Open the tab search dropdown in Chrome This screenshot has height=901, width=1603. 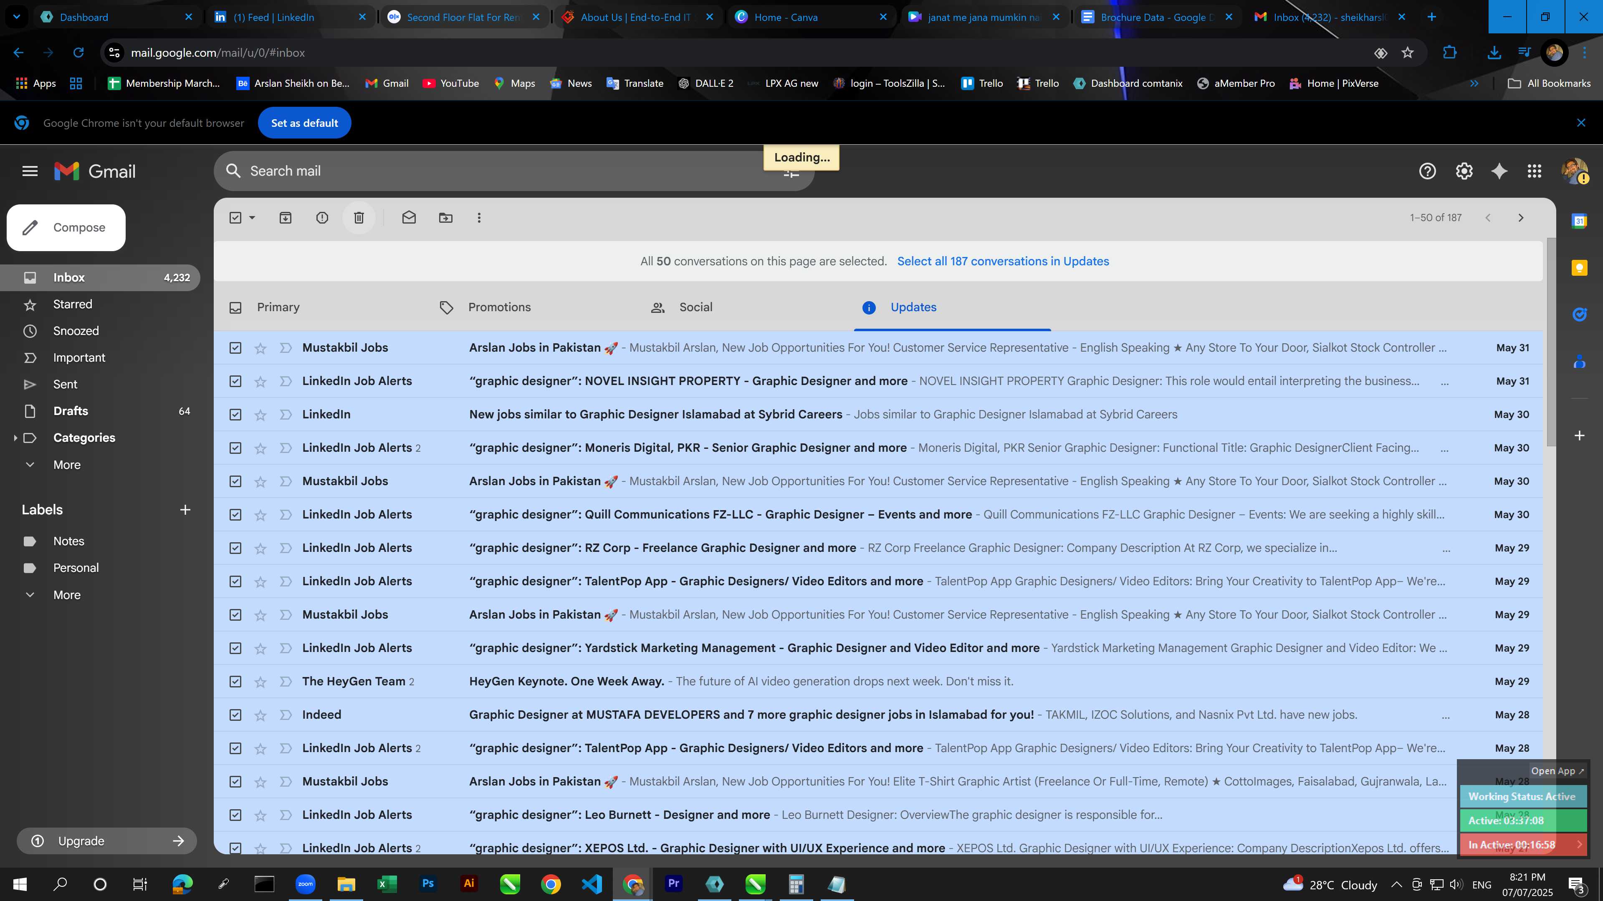coord(17,17)
